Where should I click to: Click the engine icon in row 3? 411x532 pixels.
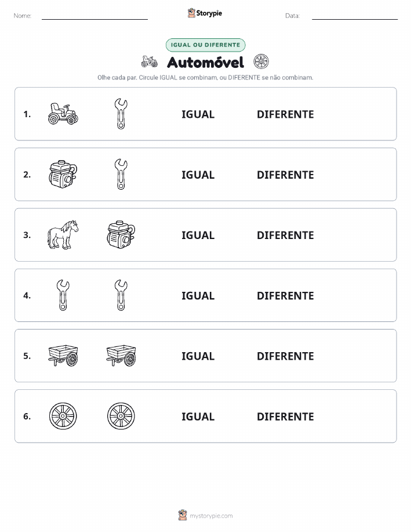coord(121,235)
